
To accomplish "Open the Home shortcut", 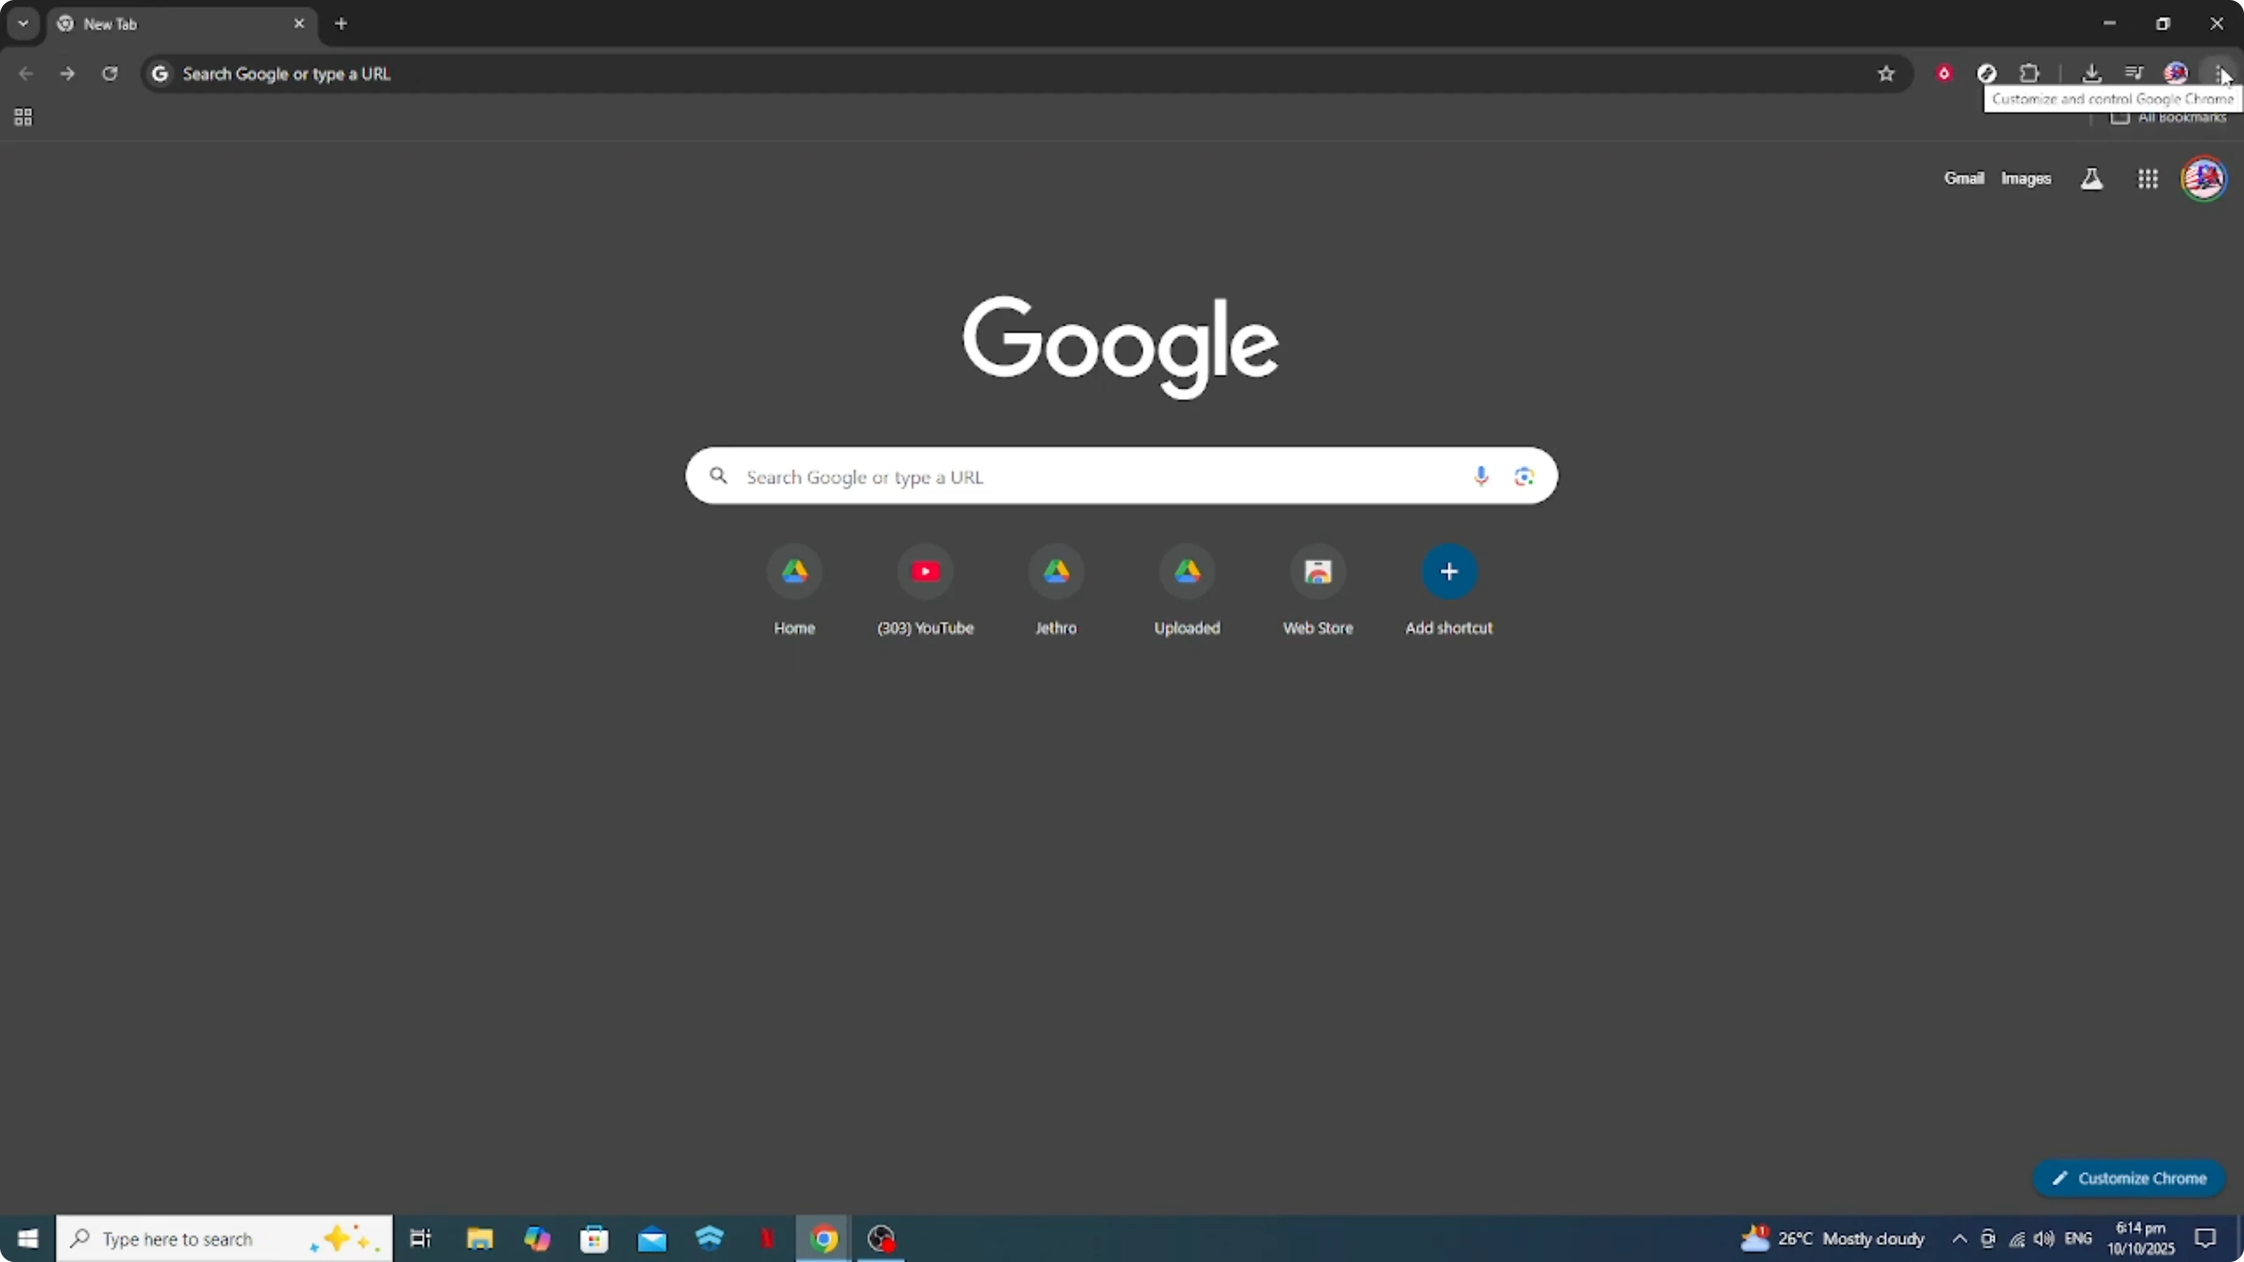I will 795,591.
